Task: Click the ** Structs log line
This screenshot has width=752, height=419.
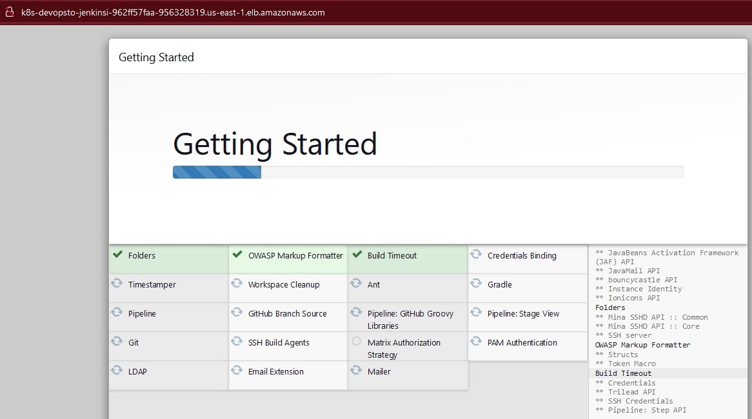Action: [x=617, y=355]
